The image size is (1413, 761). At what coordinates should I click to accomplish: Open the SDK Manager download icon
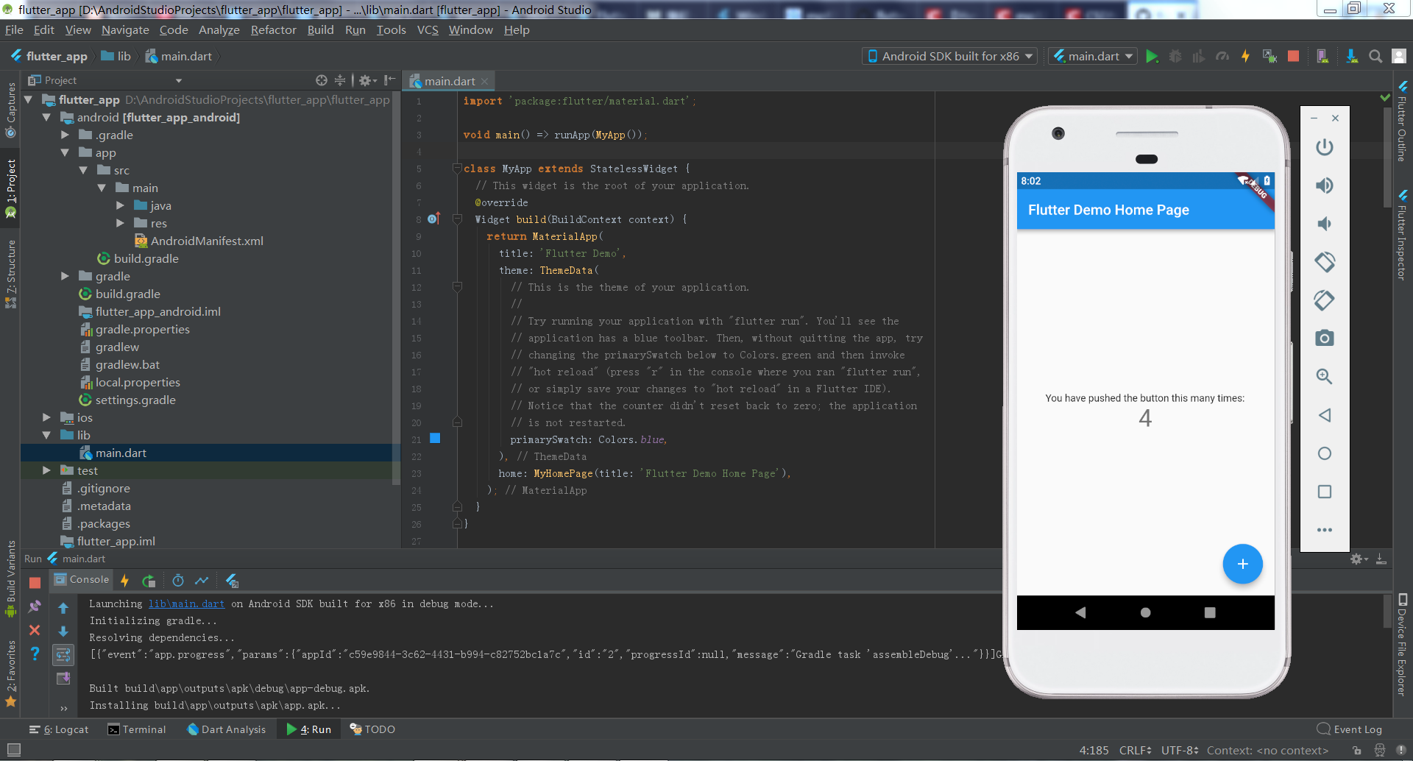pyautogui.click(x=1352, y=57)
